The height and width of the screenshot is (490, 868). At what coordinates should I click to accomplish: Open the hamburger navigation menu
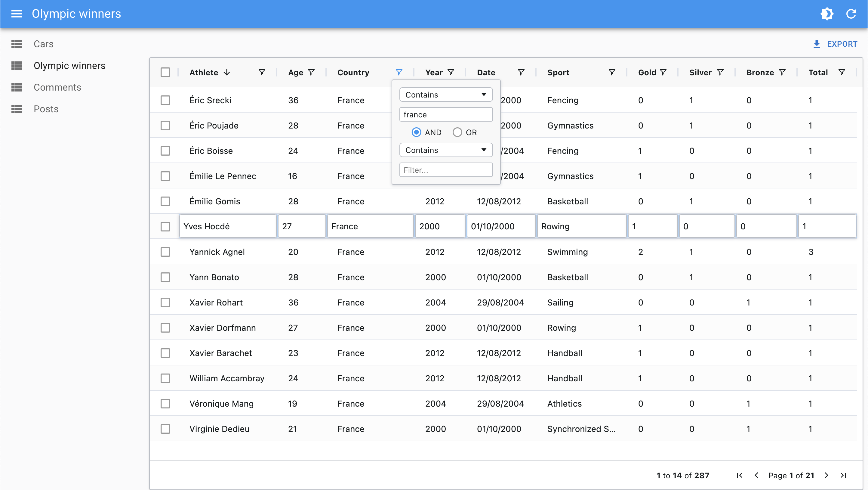coord(17,14)
